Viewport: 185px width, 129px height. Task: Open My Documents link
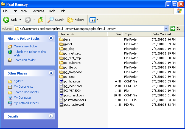(23, 87)
